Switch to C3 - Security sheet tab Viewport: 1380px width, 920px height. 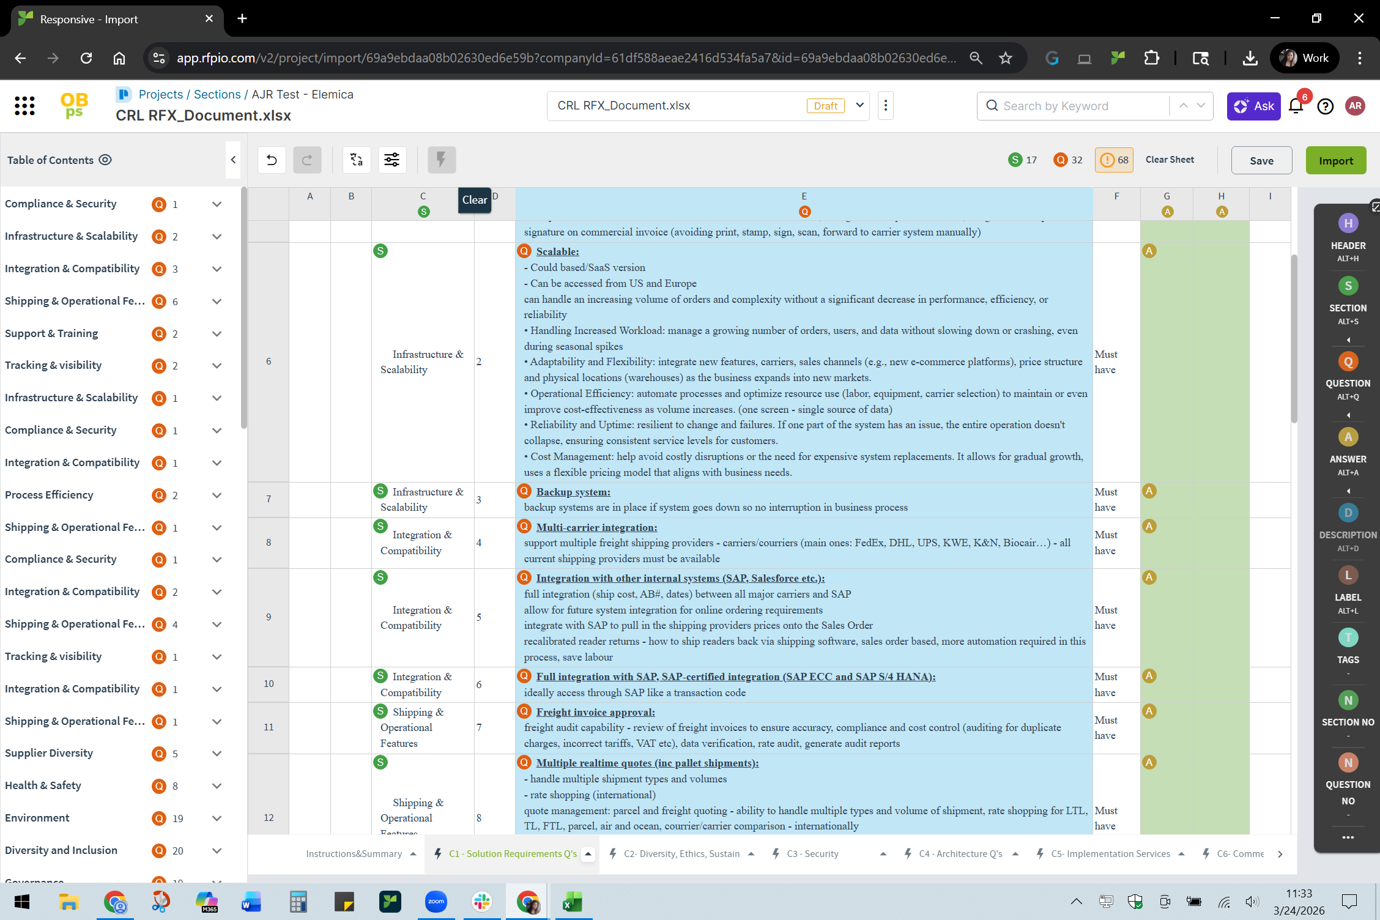click(812, 854)
